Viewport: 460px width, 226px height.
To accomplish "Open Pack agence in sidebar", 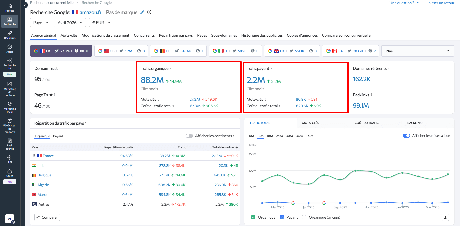I will pos(10,144).
